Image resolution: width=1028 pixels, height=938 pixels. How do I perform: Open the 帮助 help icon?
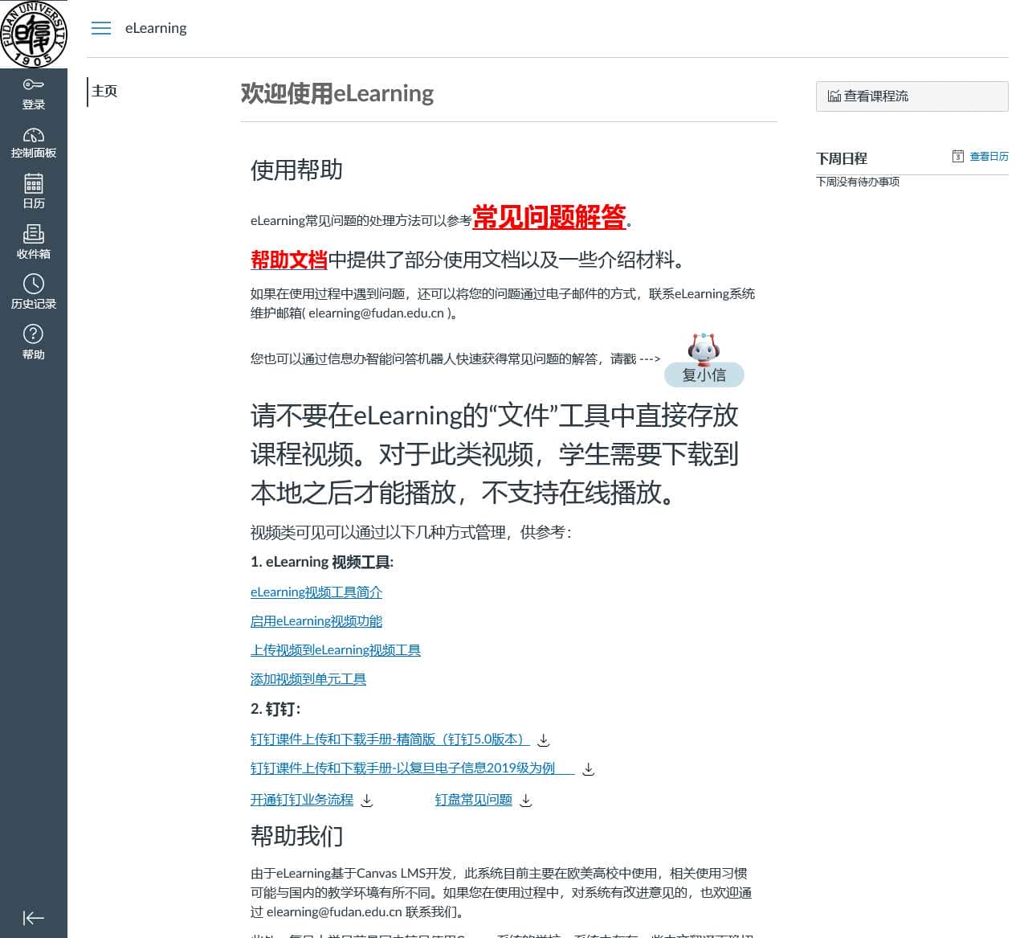click(x=33, y=342)
